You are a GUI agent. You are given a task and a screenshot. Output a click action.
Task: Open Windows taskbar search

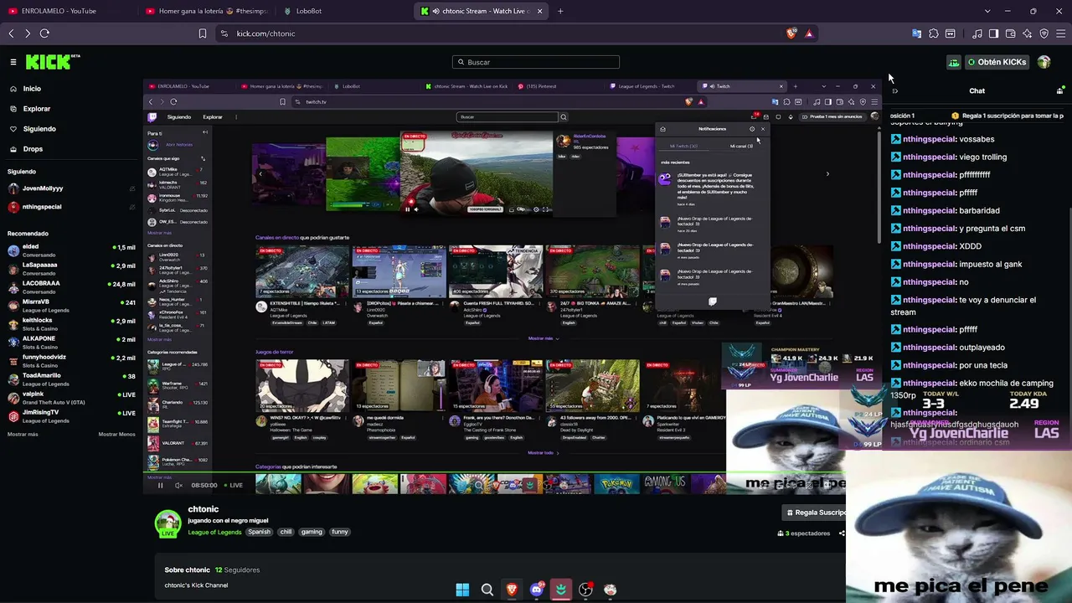pyautogui.click(x=487, y=590)
